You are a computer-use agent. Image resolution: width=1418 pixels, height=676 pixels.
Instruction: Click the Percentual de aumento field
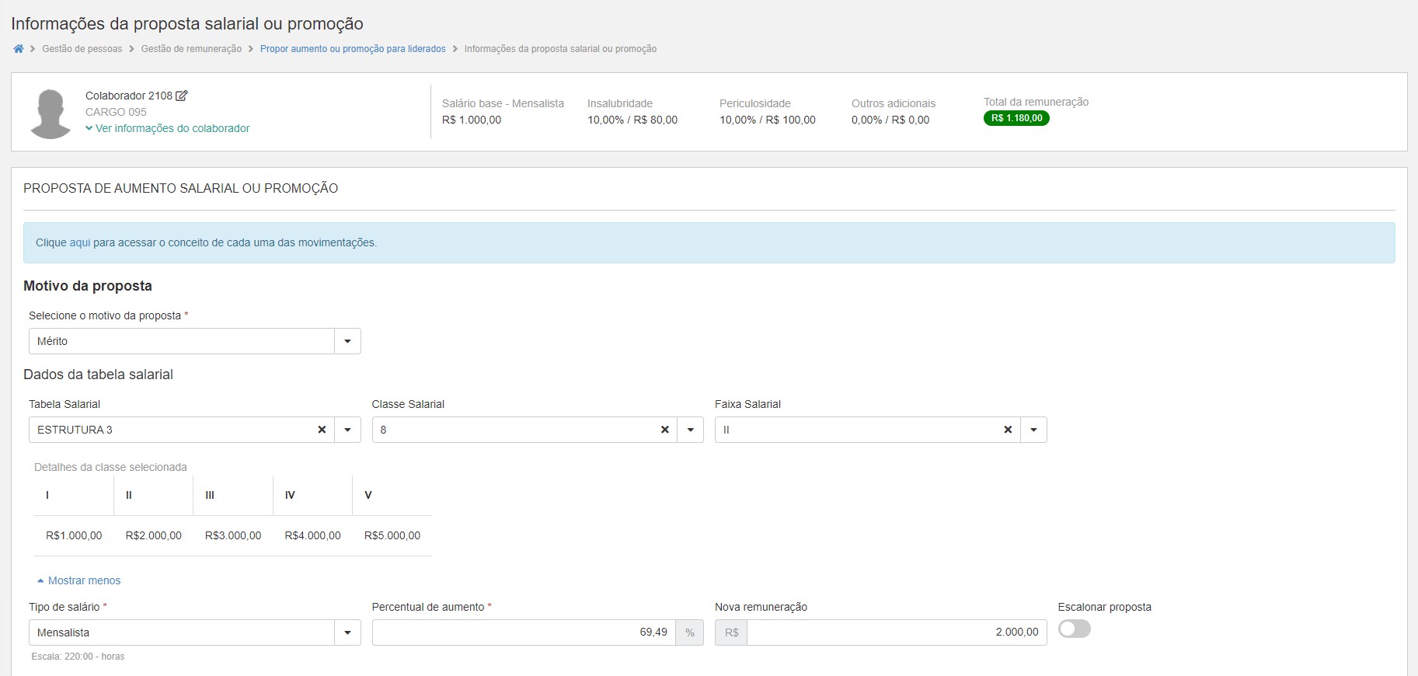[524, 632]
